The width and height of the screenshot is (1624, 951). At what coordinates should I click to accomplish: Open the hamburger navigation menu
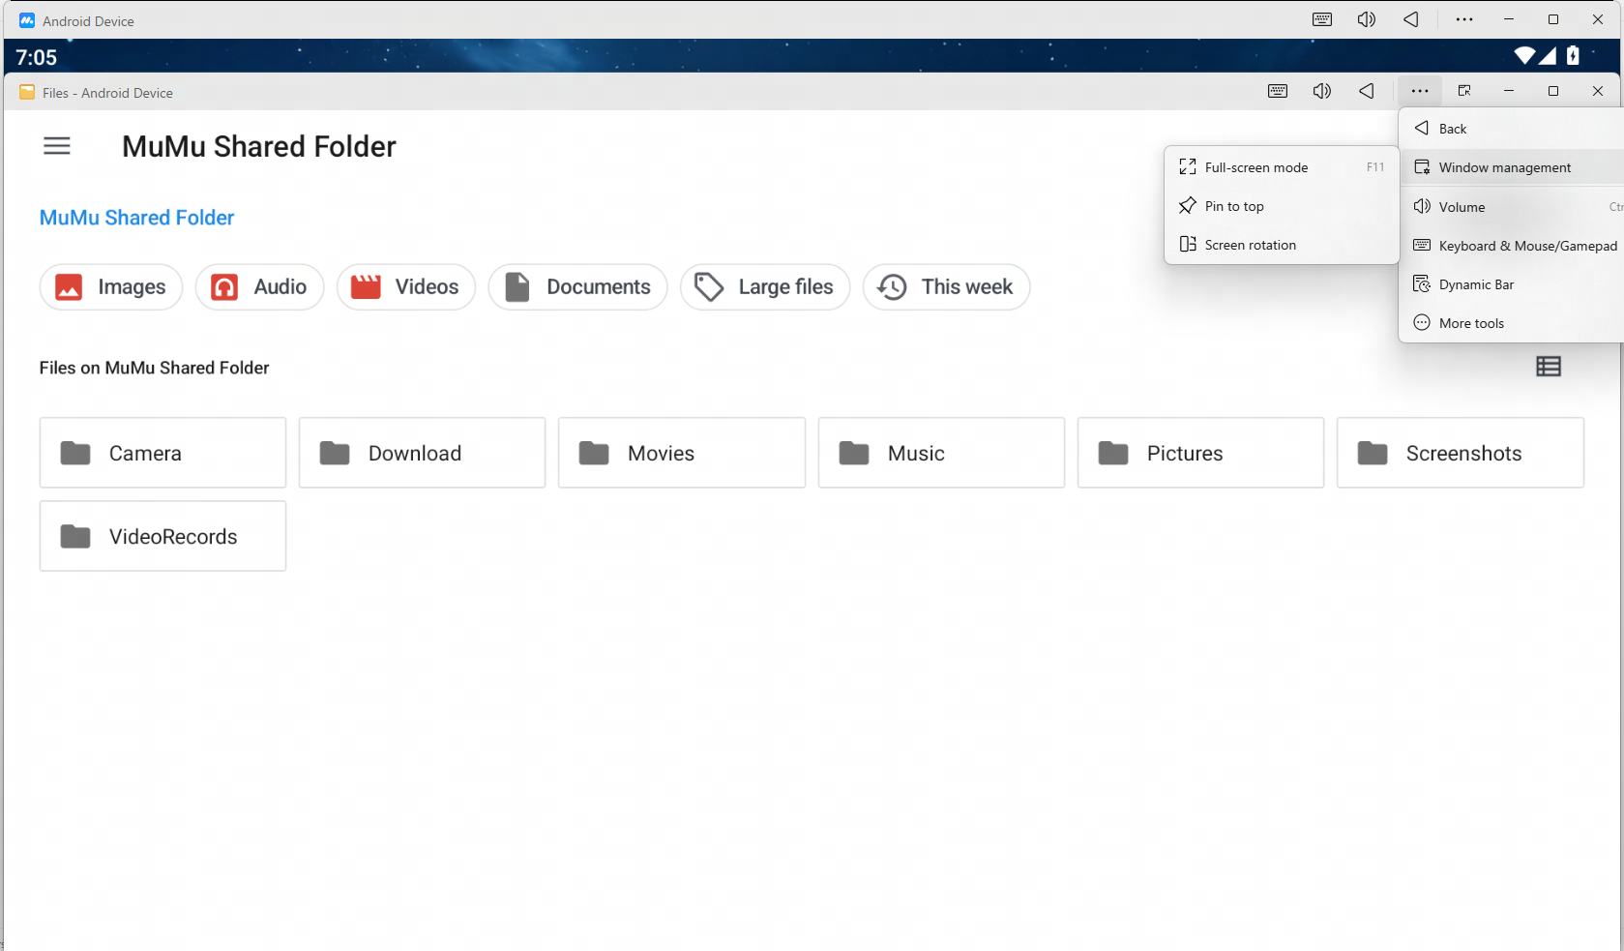(57, 146)
